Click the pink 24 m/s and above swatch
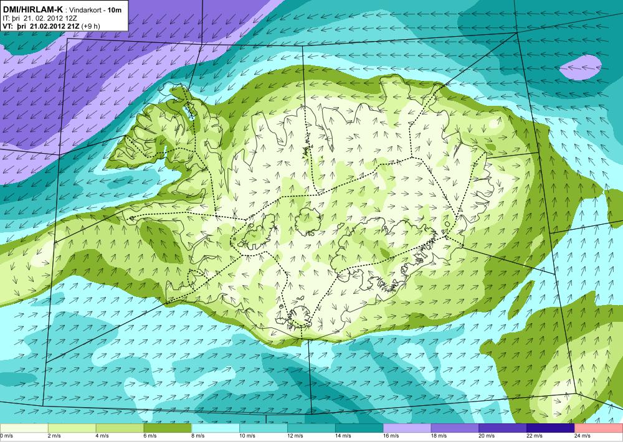This screenshot has width=623, height=442. tap(599, 428)
